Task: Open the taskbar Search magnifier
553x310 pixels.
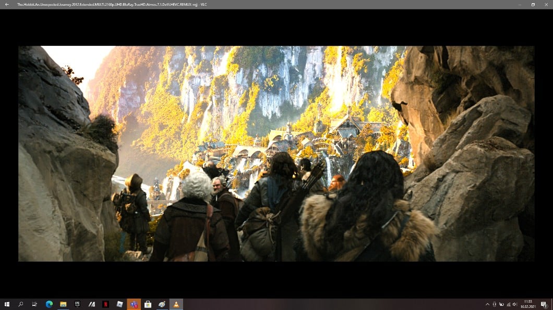Action: [x=21, y=304]
